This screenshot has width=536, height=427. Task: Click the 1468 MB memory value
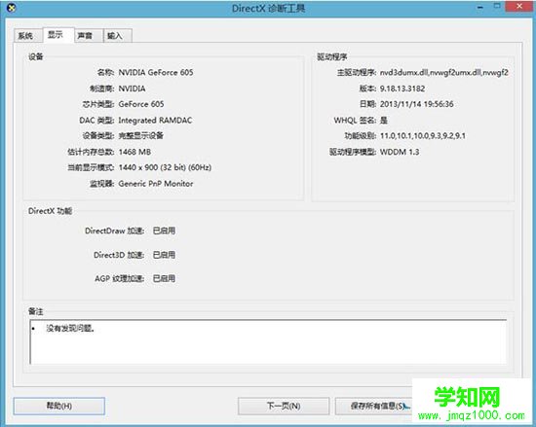point(134,152)
